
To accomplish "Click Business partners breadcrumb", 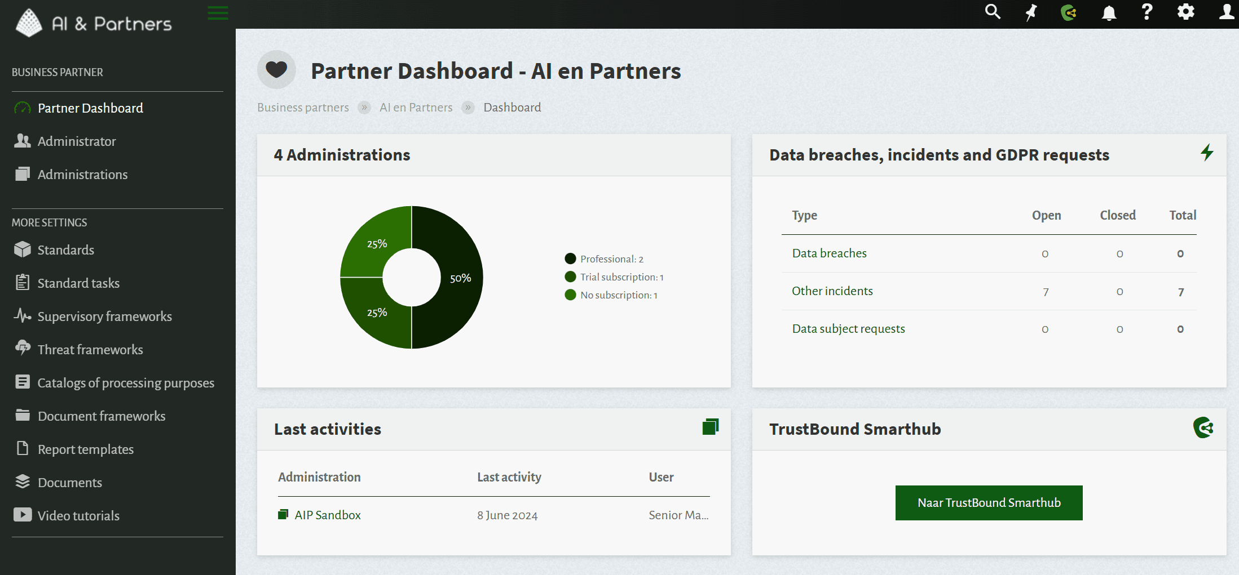I will click(303, 107).
